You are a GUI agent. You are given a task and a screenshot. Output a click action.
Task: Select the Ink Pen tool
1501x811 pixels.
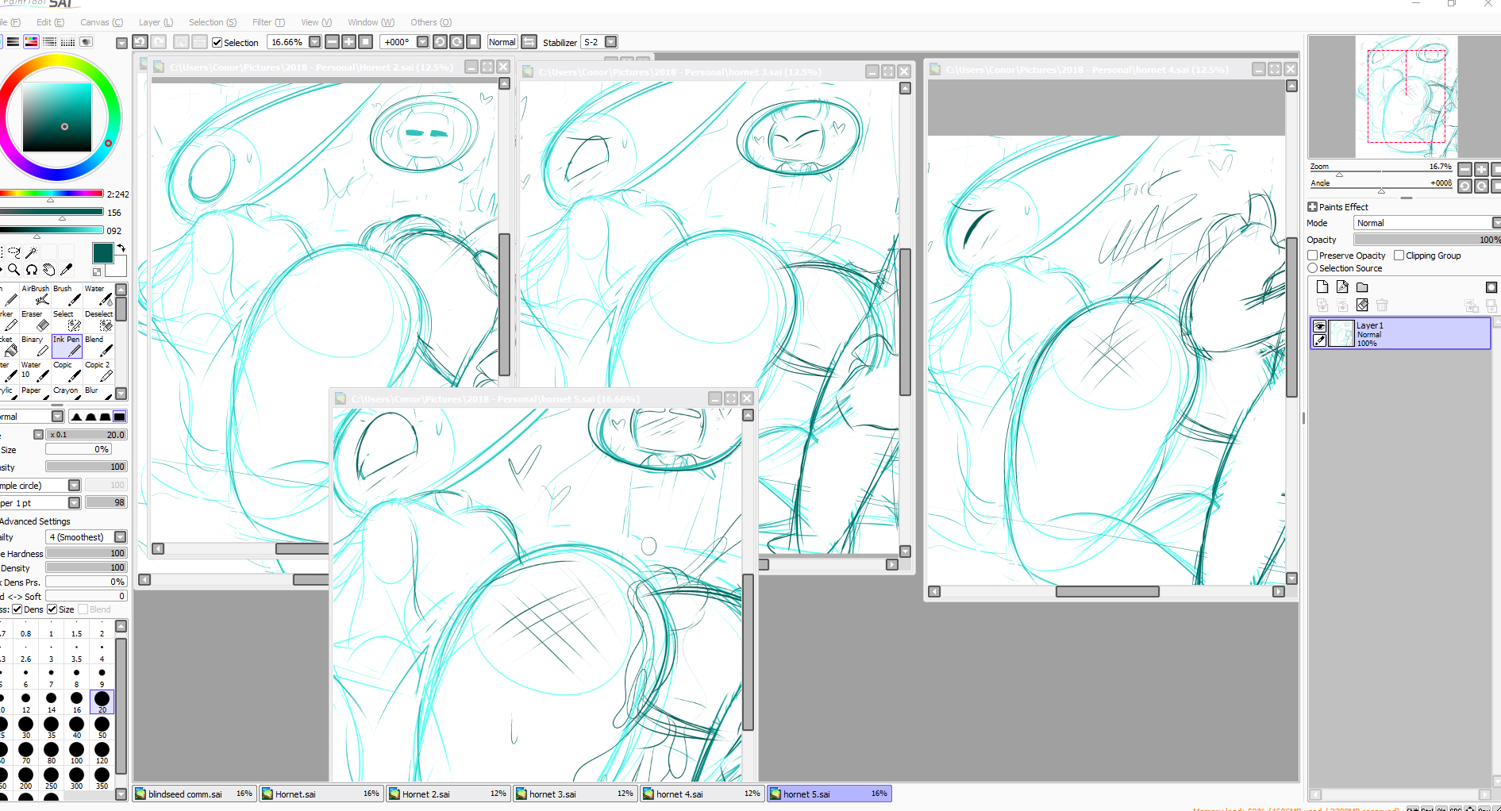point(67,345)
